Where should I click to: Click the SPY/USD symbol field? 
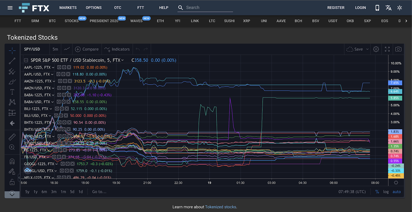click(x=32, y=49)
